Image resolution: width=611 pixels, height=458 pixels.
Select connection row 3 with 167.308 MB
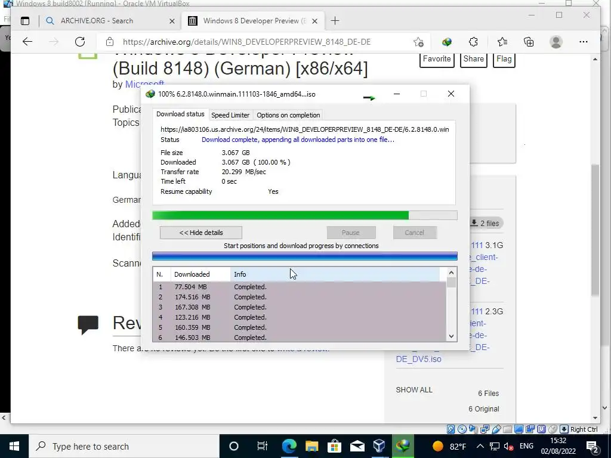click(300, 307)
